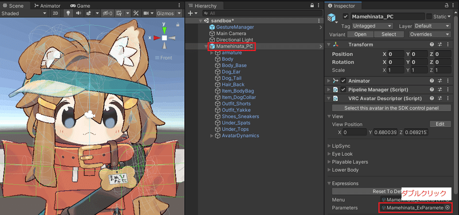
Task: Select Hair_Back object in Hierarchy
Action: pyautogui.click(x=233, y=84)
